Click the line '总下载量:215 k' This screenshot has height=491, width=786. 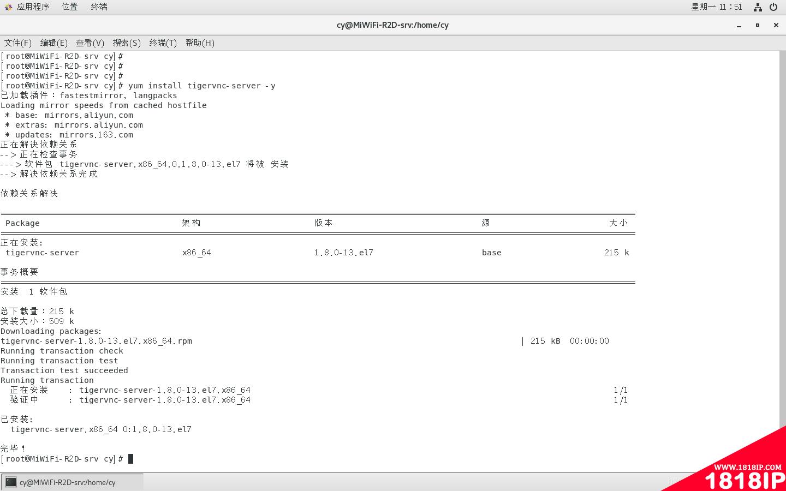[37, 312]
